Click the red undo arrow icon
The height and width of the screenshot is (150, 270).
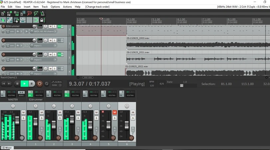[29, 13]
